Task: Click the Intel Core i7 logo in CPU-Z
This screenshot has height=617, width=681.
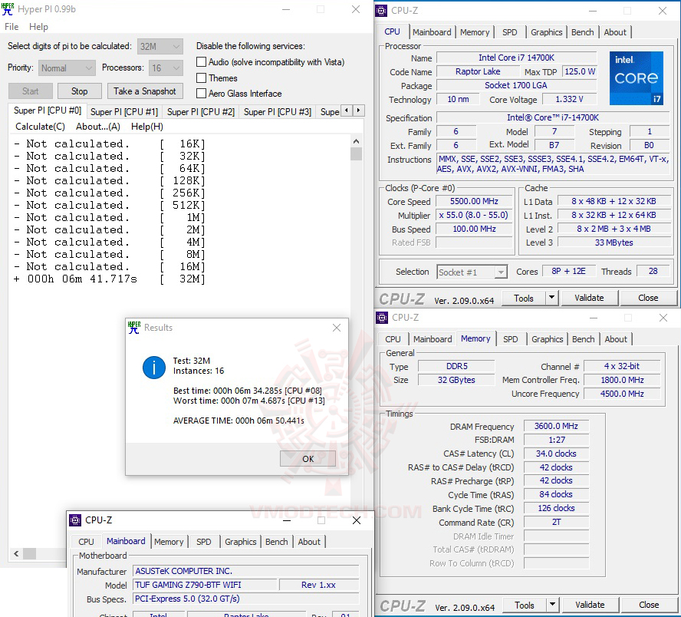Action: click(636, 78)
